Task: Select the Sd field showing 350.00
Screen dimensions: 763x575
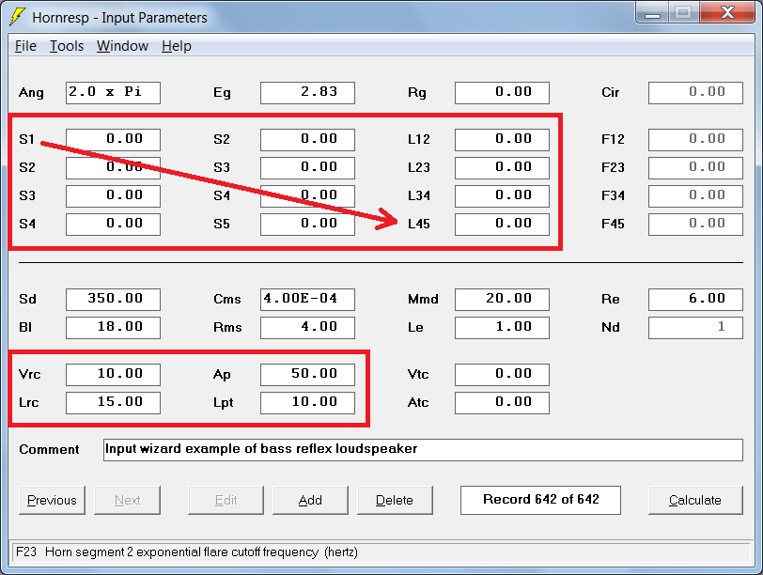Action: click(113, 300)
